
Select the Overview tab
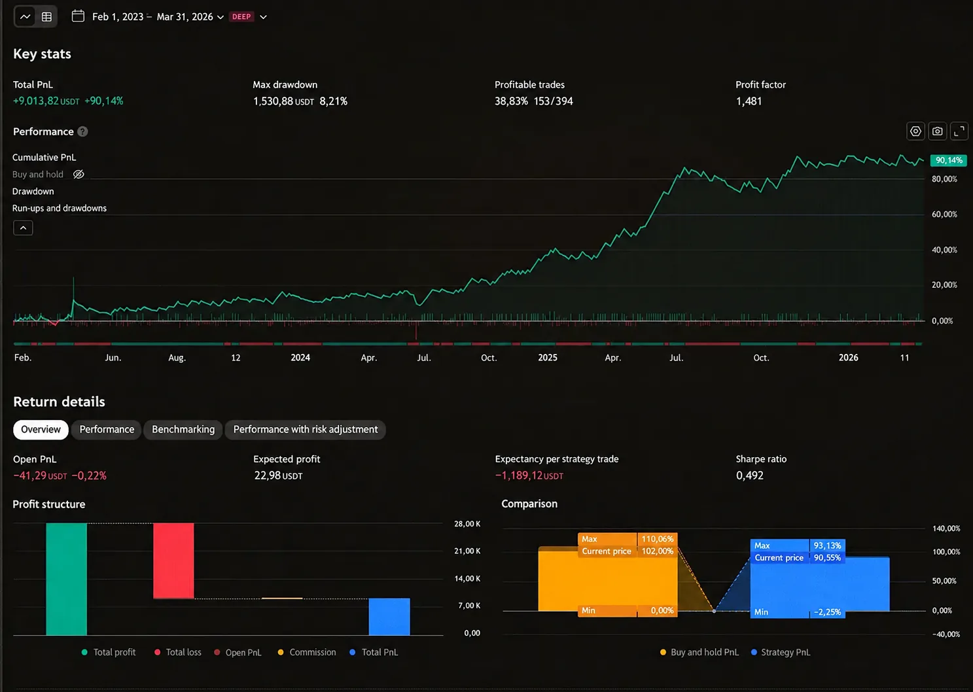pos(41,430)
